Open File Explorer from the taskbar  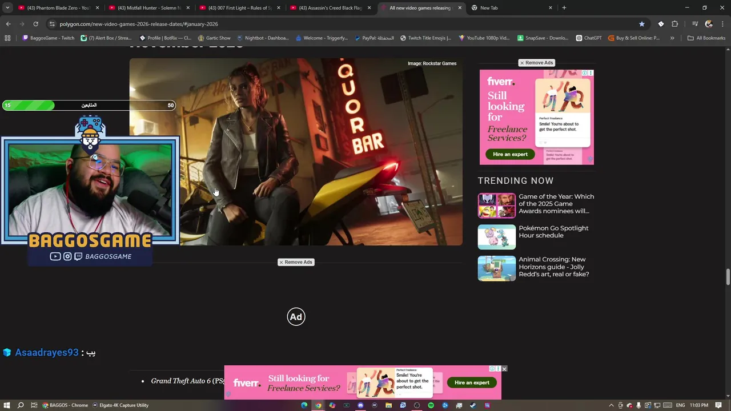(388, 405)
